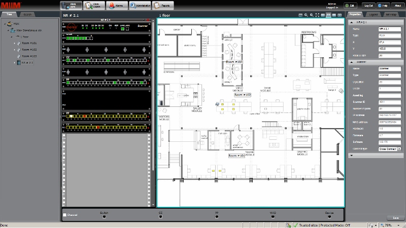Toggle the Channel checkbox
Image resolution: width=406 pixels, height=228 pixels.
[65, 215]
